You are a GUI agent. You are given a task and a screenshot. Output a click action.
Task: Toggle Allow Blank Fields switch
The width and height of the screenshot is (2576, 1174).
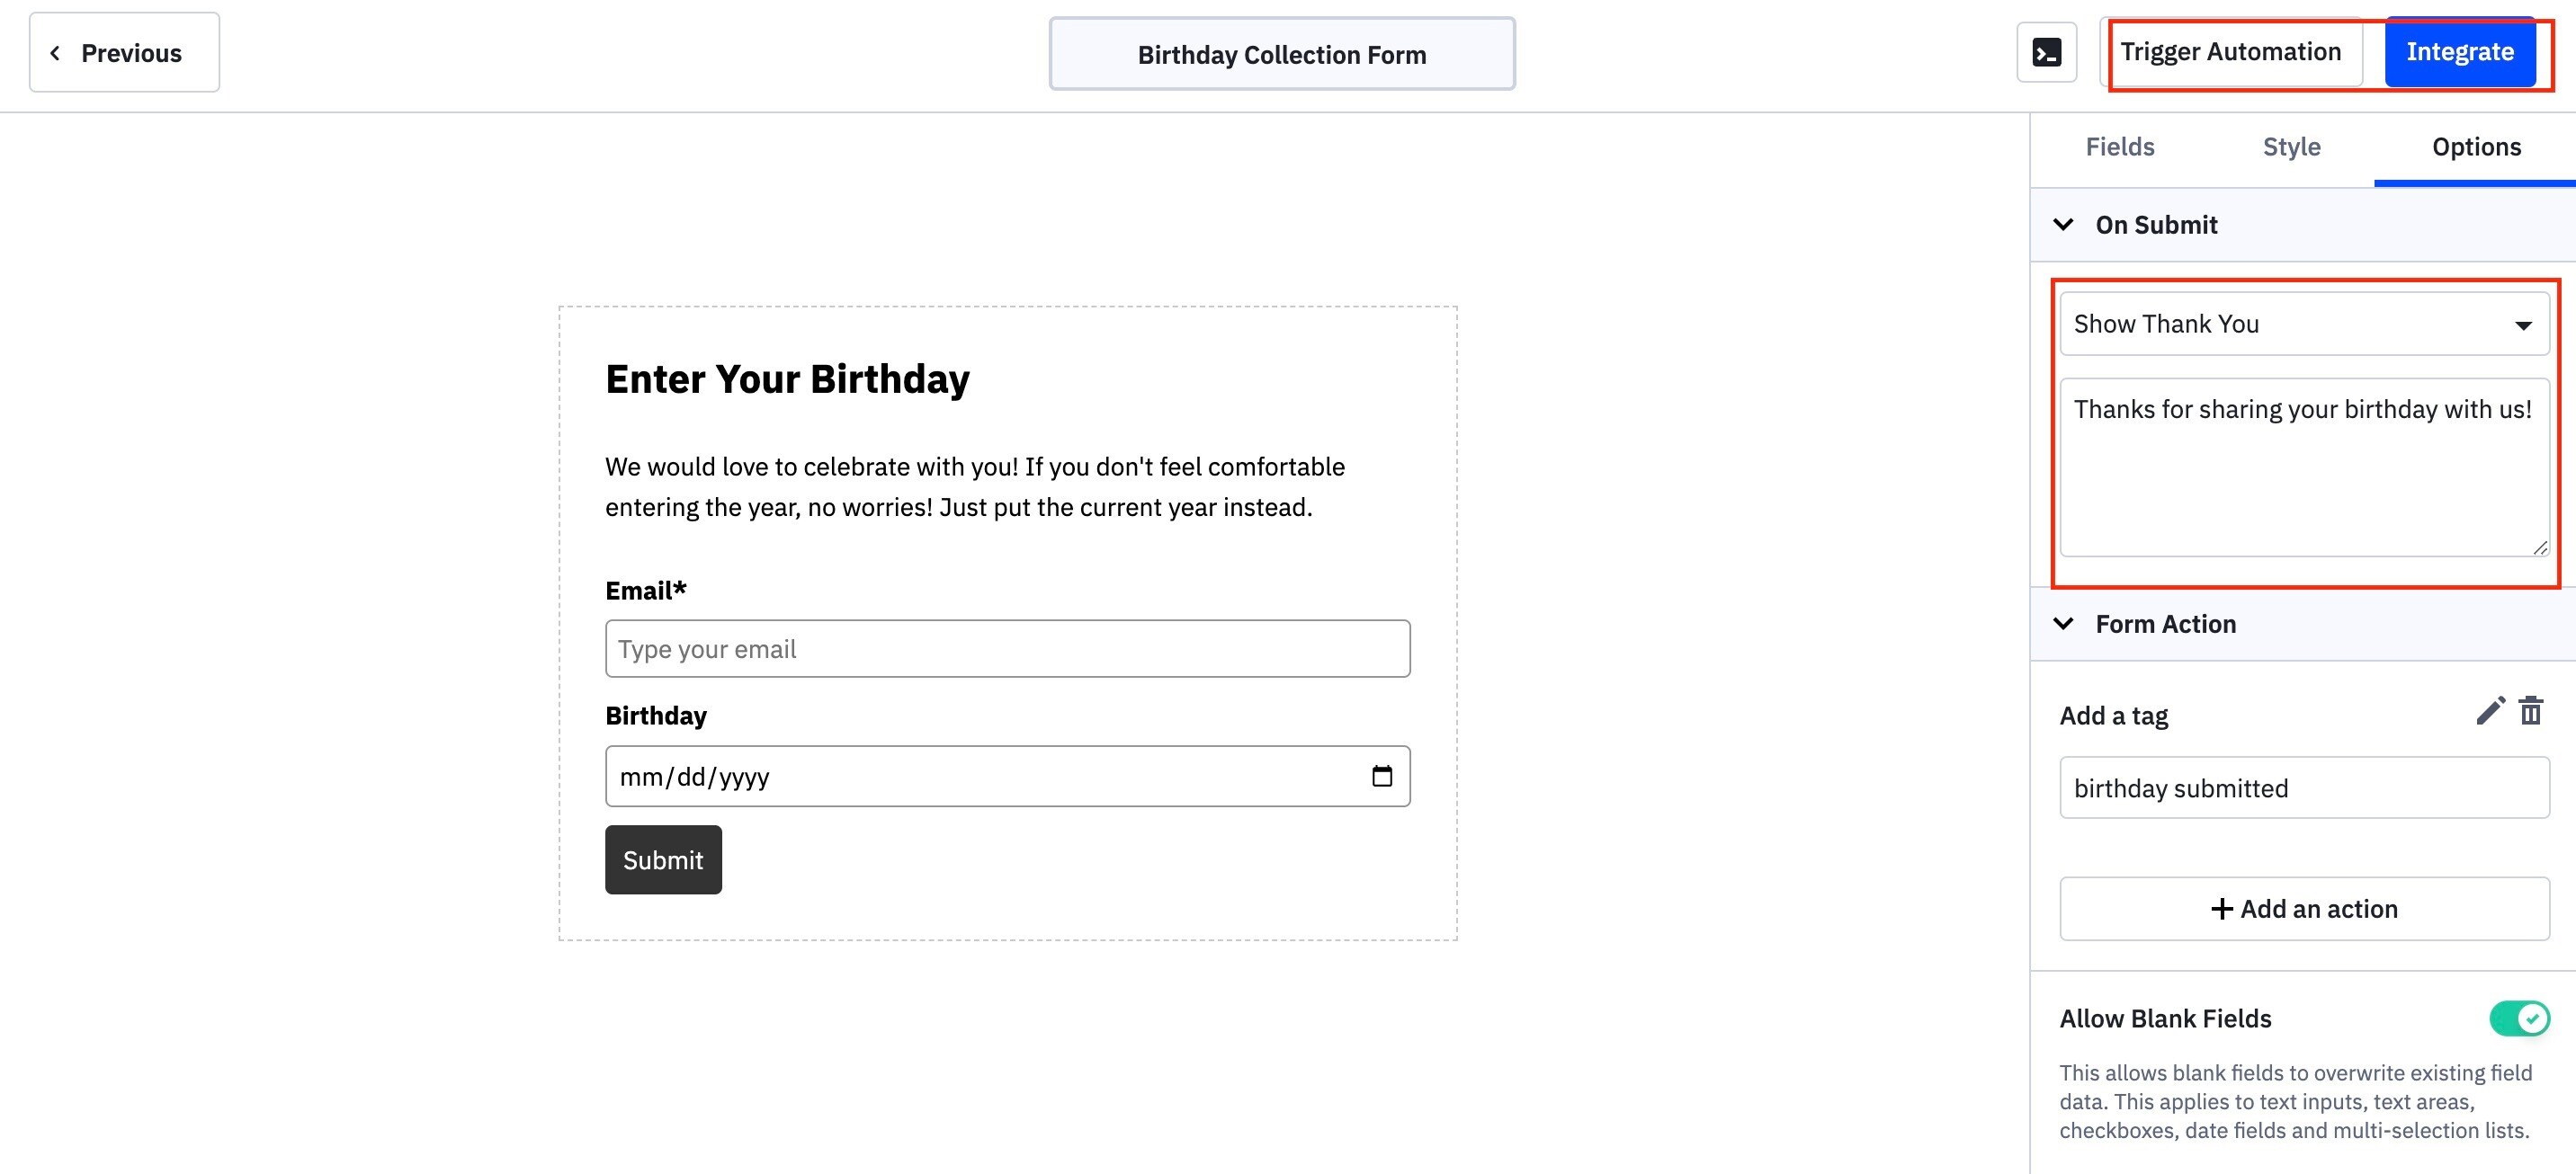[x=2519, y=1018]
